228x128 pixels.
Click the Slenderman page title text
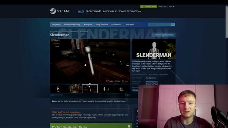[x=59, y=35]
